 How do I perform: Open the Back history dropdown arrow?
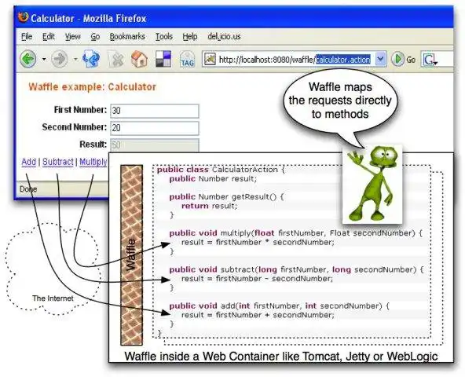click(44, 60)
